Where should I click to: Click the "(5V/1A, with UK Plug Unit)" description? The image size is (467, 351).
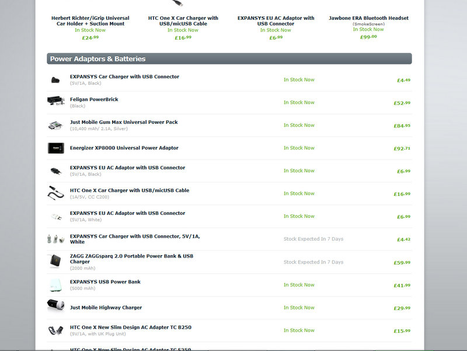(x=98, y=333)
